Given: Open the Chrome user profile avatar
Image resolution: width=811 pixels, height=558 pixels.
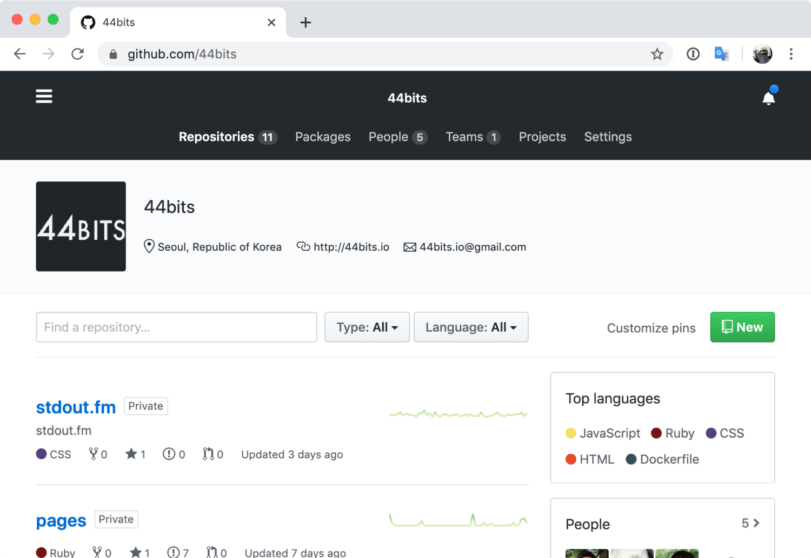Looking at the screenshot, I should [762, 54].
